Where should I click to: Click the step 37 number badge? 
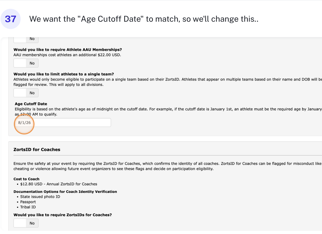[11, 19]
